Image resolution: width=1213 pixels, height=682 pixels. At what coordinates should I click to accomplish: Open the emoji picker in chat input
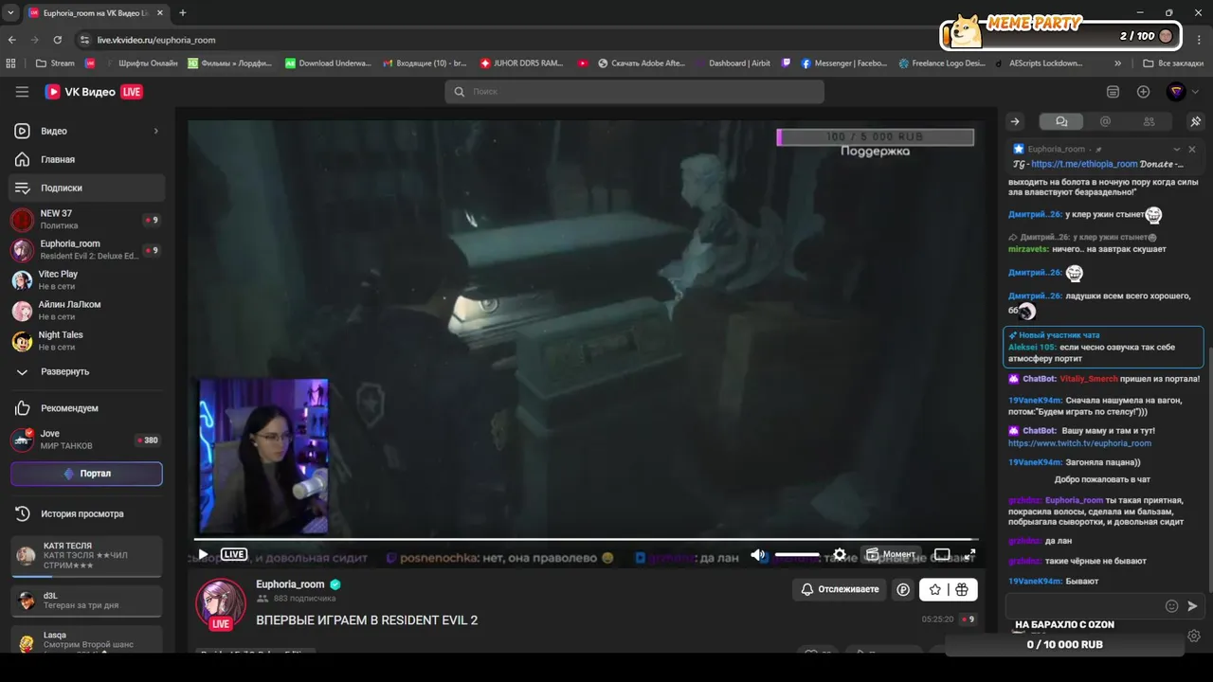coord(1171,606)
